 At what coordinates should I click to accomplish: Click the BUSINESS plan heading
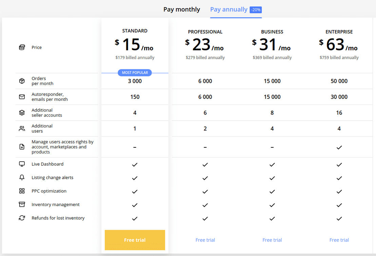272,32
